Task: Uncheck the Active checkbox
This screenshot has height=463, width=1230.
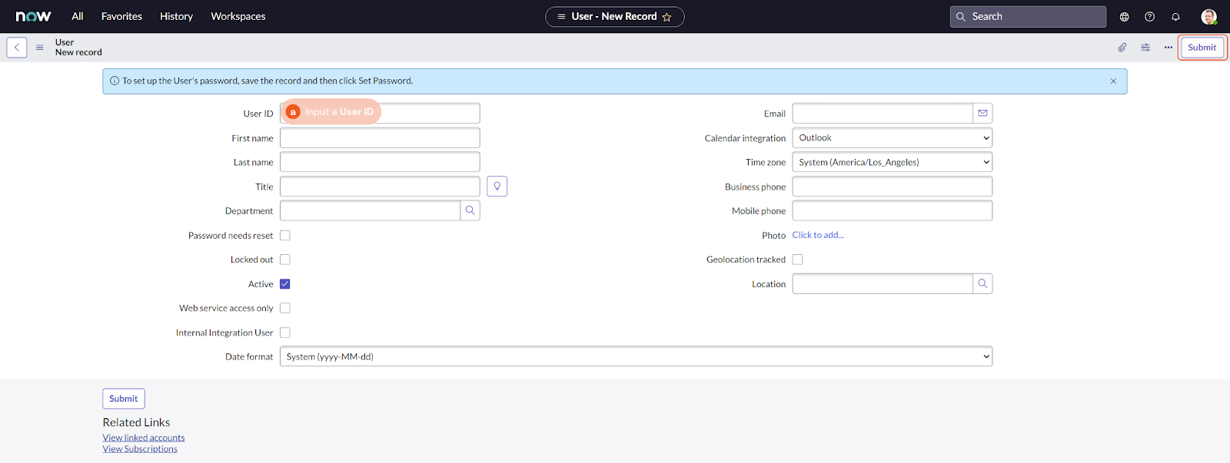Action: coord(285,284)
